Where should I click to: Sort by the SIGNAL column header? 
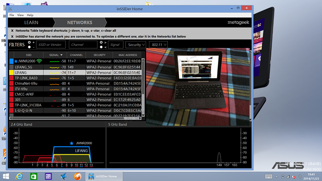pyautogui.click(x=55, y=55)
